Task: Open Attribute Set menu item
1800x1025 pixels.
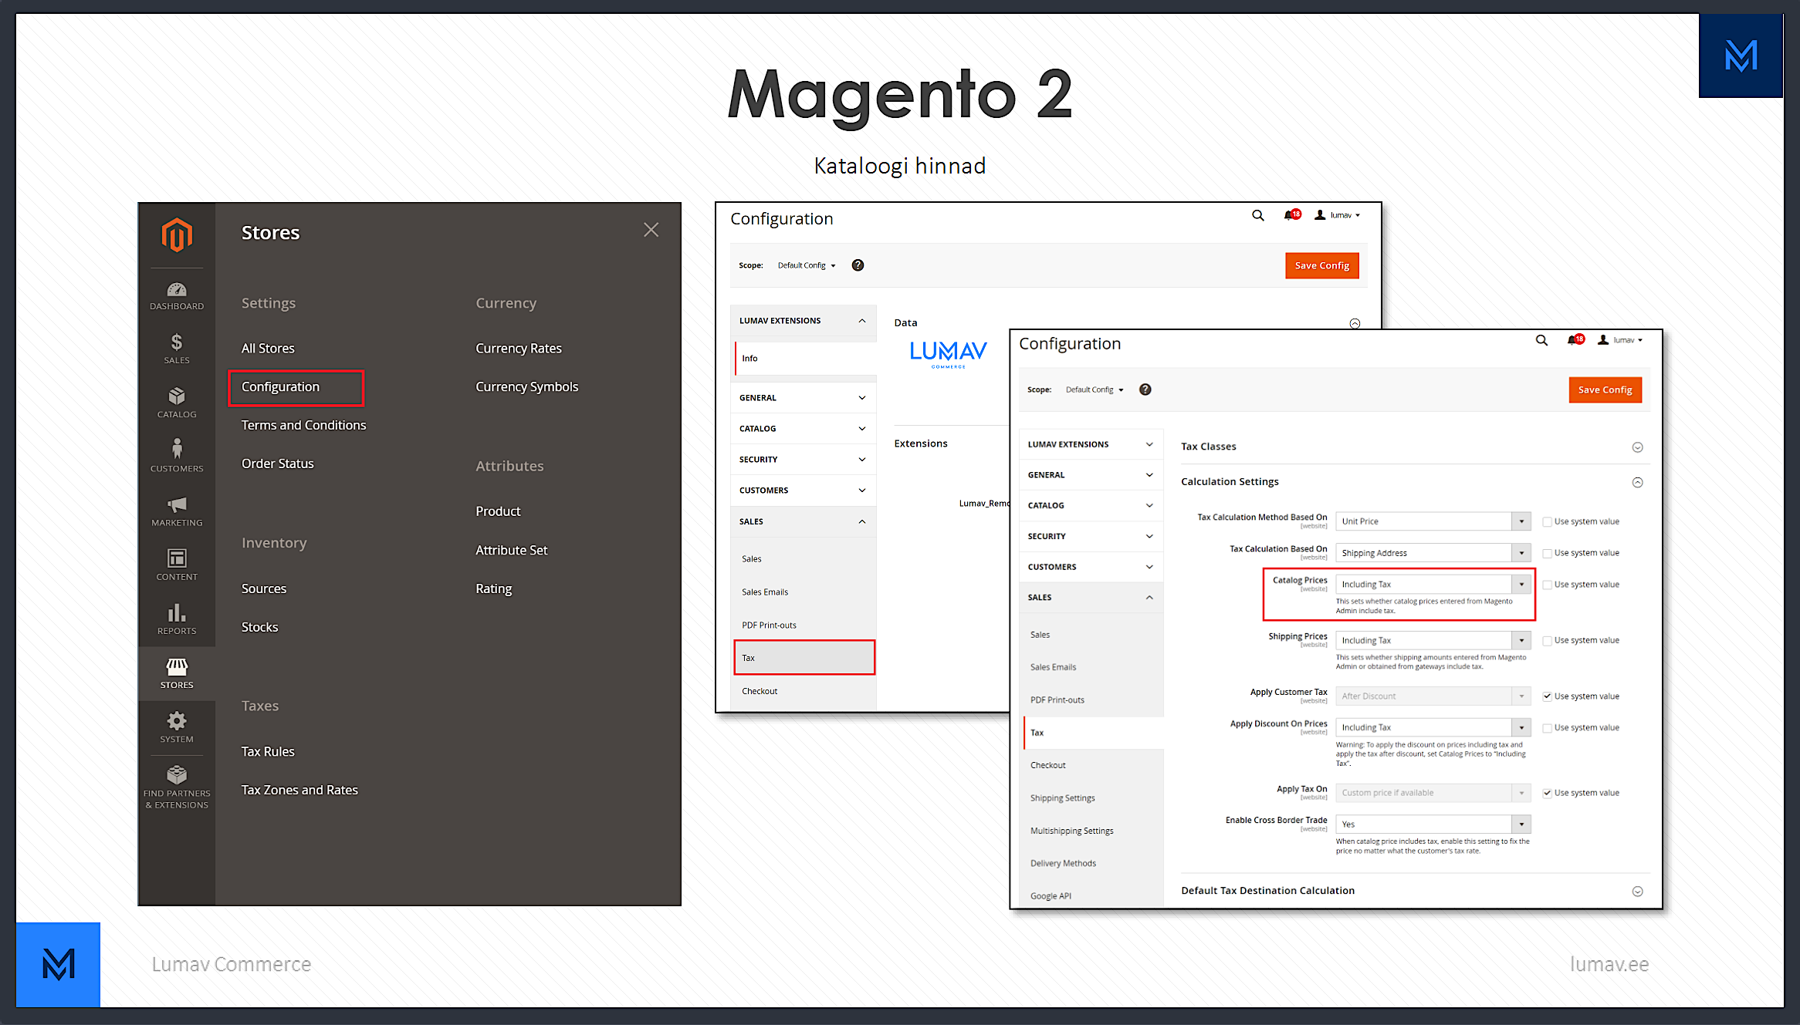Action: (511, 551)
